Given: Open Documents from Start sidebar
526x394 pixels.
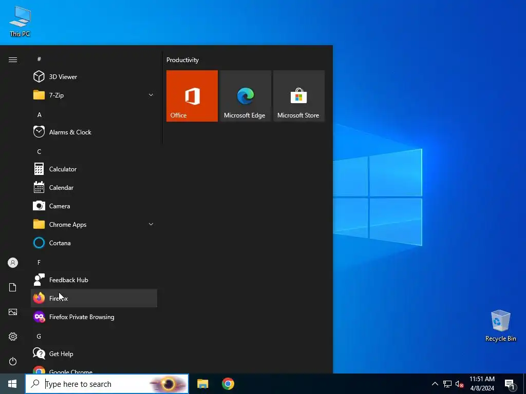Looking at the screenshot, I should pyautogui.click(x=13, y=287).
